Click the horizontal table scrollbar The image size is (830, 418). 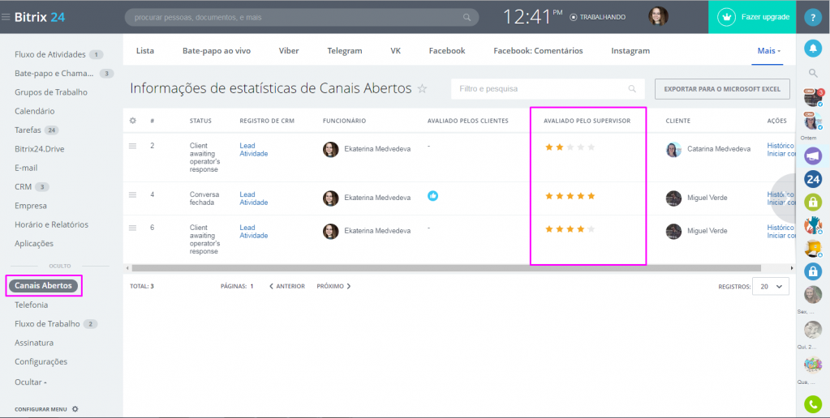pos(446,268)
